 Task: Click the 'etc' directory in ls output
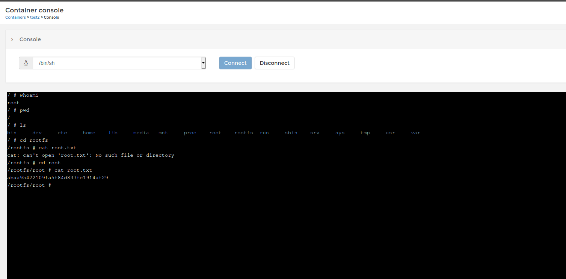pyautogui.click(x=62, y=133)
